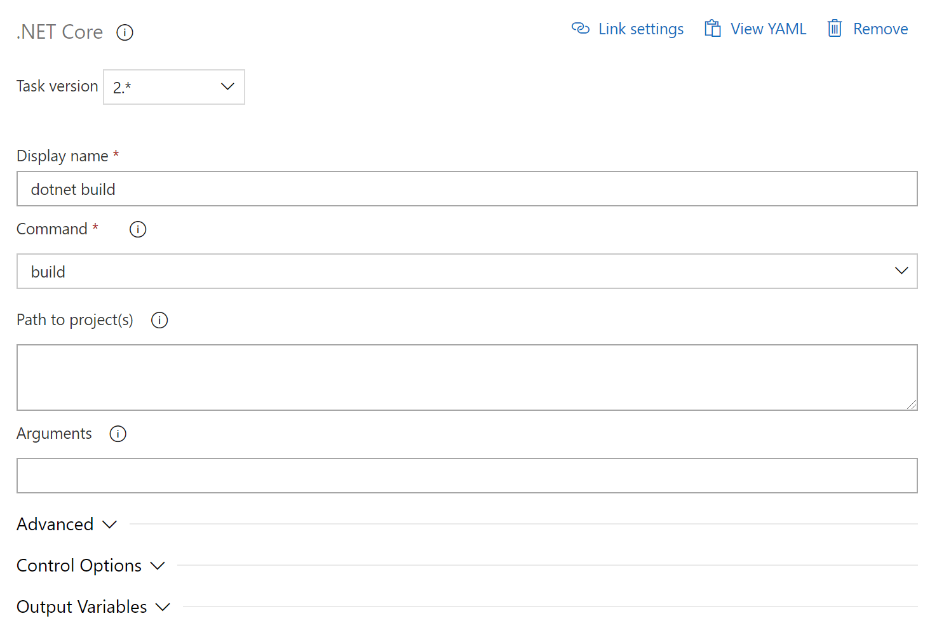The width and height of the screenshot is (937, 642).
Task: Open the Task version dropdown
Action: coord(174,87)
